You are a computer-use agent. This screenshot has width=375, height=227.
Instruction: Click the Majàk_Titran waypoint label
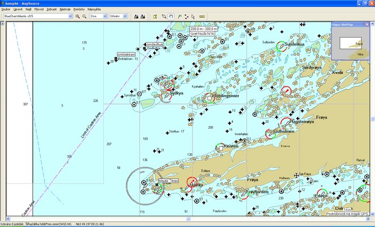[x=169, y=181]
